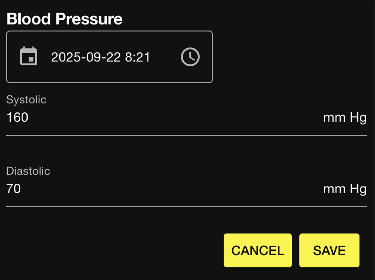This screenshot has width=375, height=280.
Task: Click blank area between 160 and mm Hg
Action: [174, 117]
